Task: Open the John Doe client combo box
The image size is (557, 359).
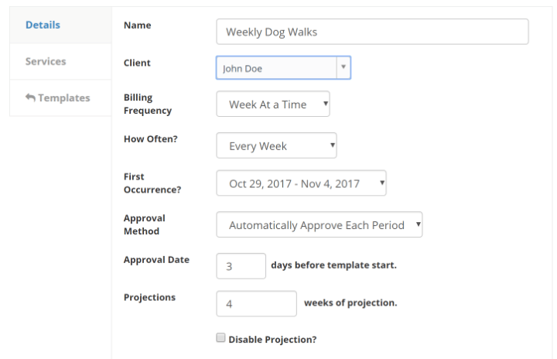Action: [283, 67]
